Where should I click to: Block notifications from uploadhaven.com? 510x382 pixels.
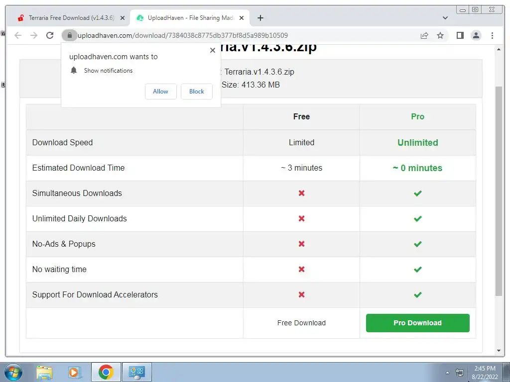[x=196, y=92]
